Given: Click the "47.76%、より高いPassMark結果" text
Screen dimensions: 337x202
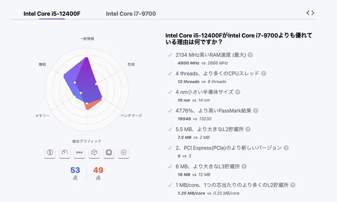Looking at the screenshot, I should 213,111.
